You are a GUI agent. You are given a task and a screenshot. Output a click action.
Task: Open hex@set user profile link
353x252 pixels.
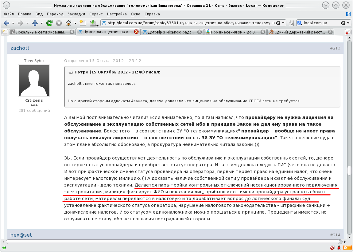tap(21, 235)
